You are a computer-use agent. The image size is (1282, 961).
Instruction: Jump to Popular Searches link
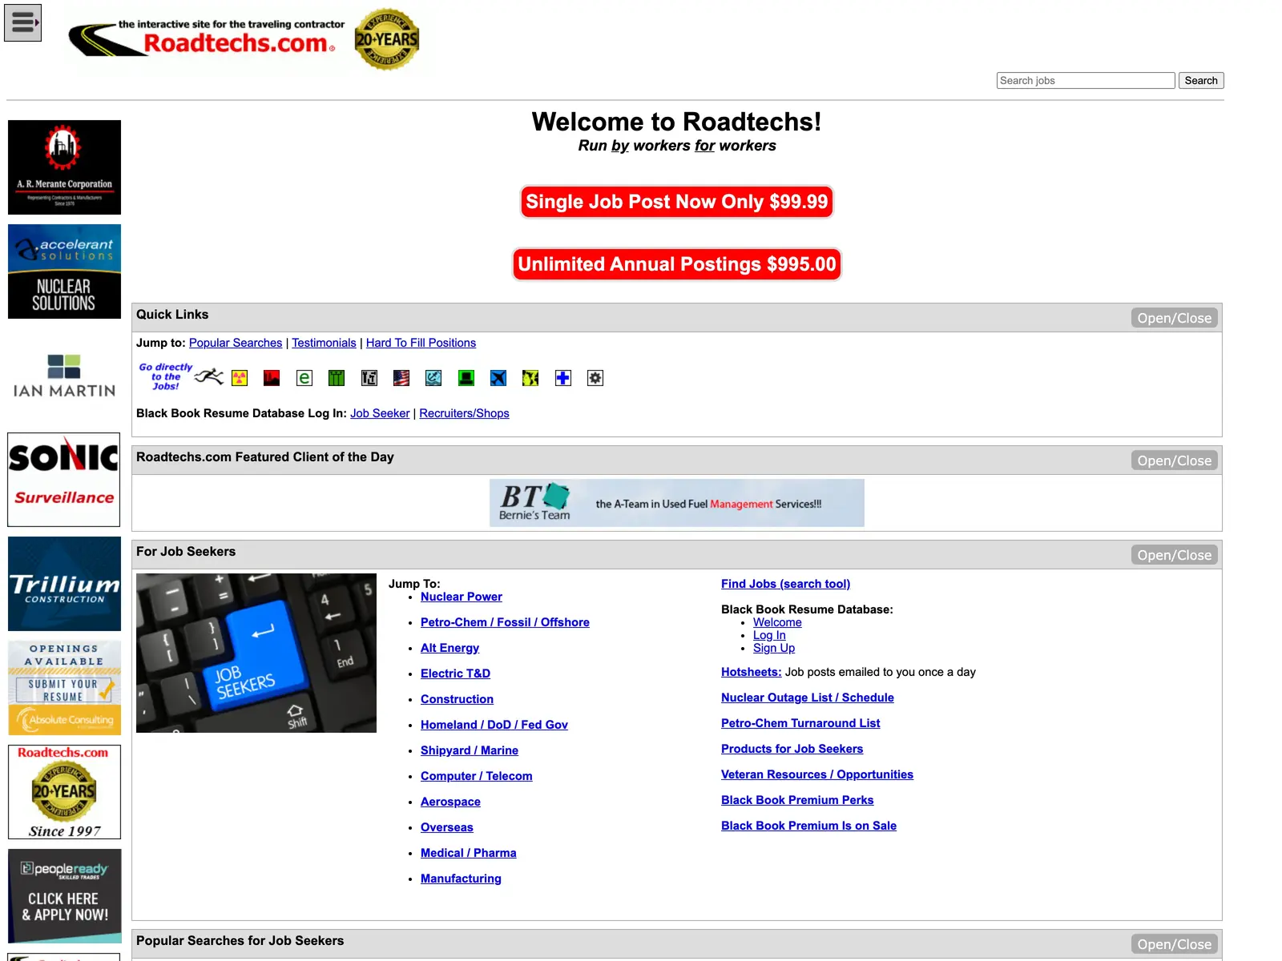click(x=236, y=343)
